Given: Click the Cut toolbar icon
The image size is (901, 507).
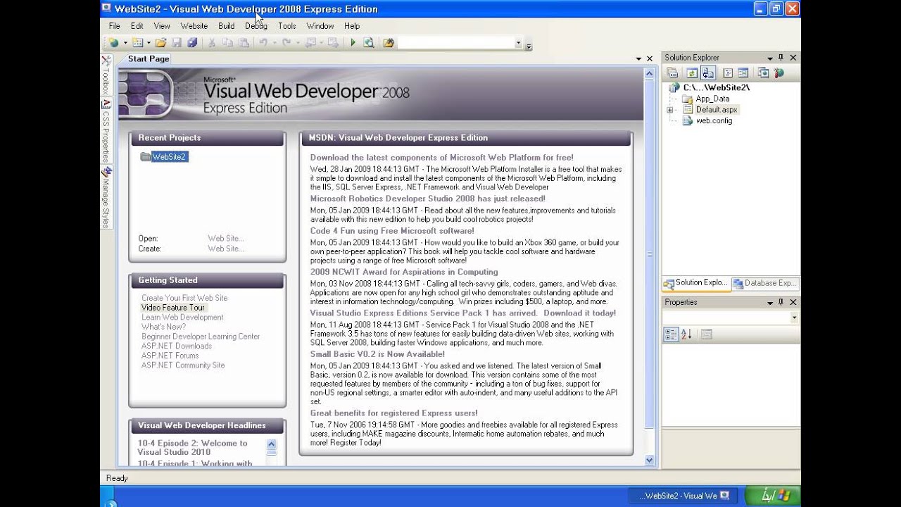Looking at the screenshot, I should pos(212,43).
